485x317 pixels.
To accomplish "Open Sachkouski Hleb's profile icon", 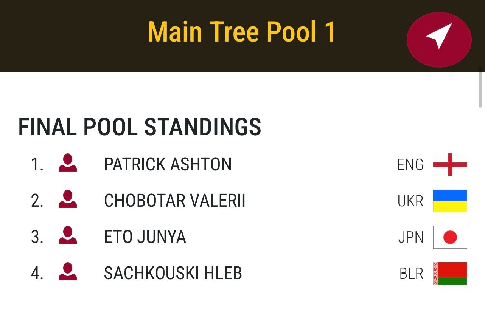I will (x=68, y=272).
